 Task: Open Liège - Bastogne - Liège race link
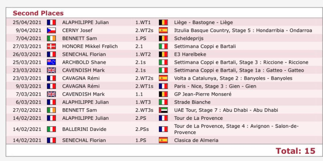tap(204, 22)
